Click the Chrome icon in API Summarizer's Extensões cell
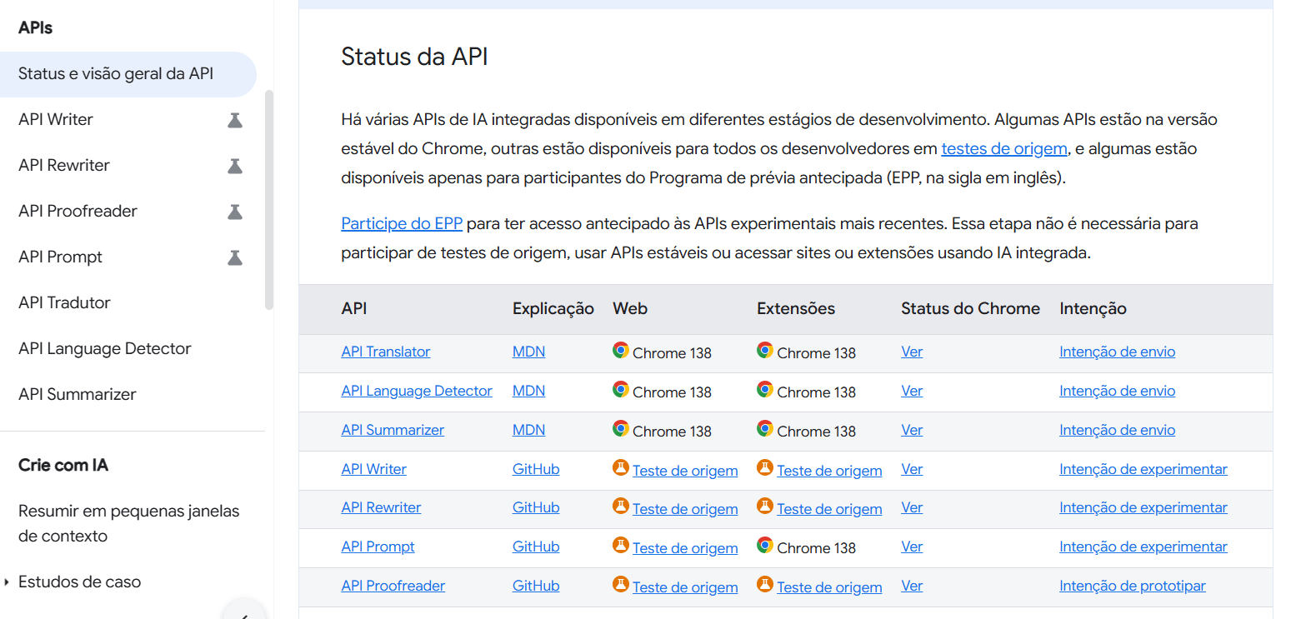This screenshot has width=1291, height=619. 765,429
